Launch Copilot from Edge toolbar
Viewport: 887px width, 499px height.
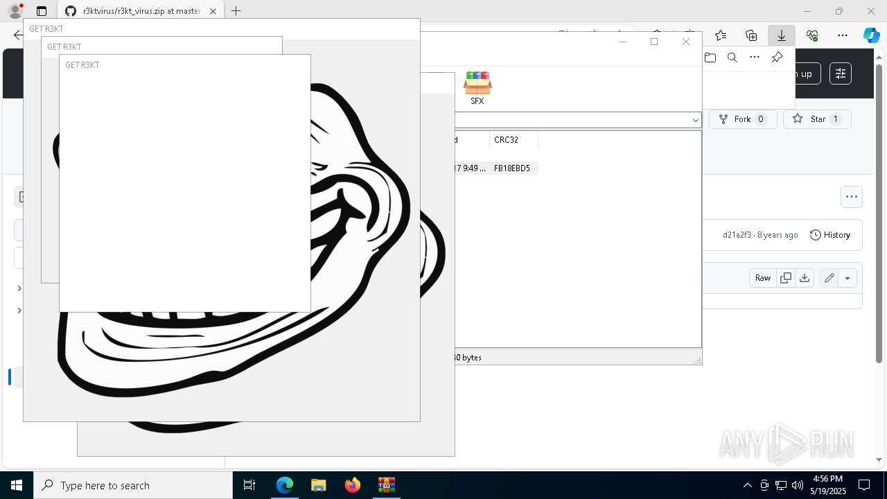point(871,35)
